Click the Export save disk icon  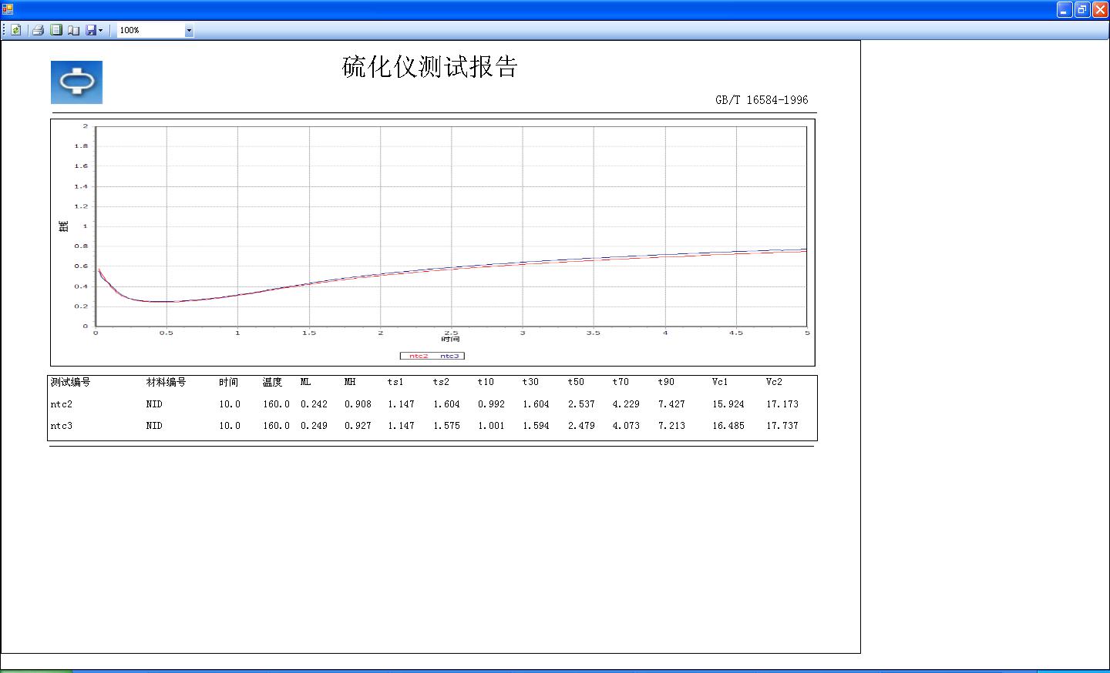(x=91, y=30)
